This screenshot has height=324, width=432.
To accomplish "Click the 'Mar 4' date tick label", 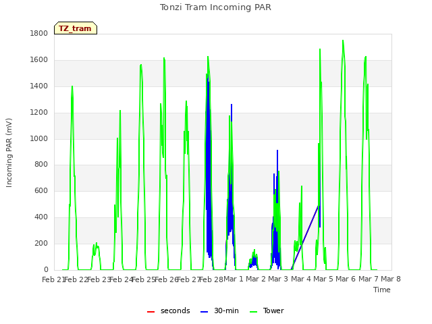I will pos(301,279).
